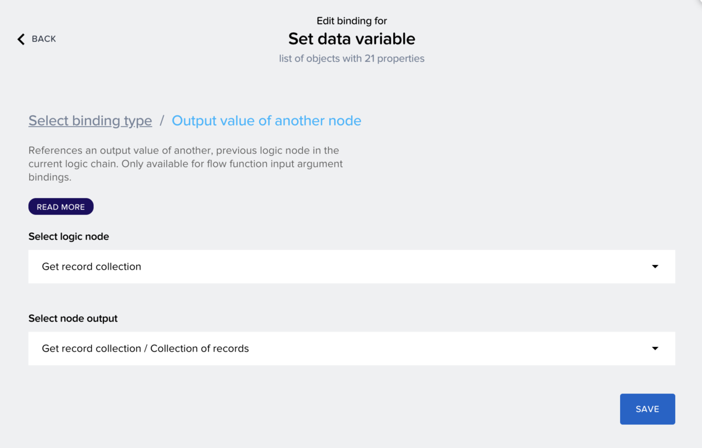Select the Get record collection value text

(x=91, y=267)
